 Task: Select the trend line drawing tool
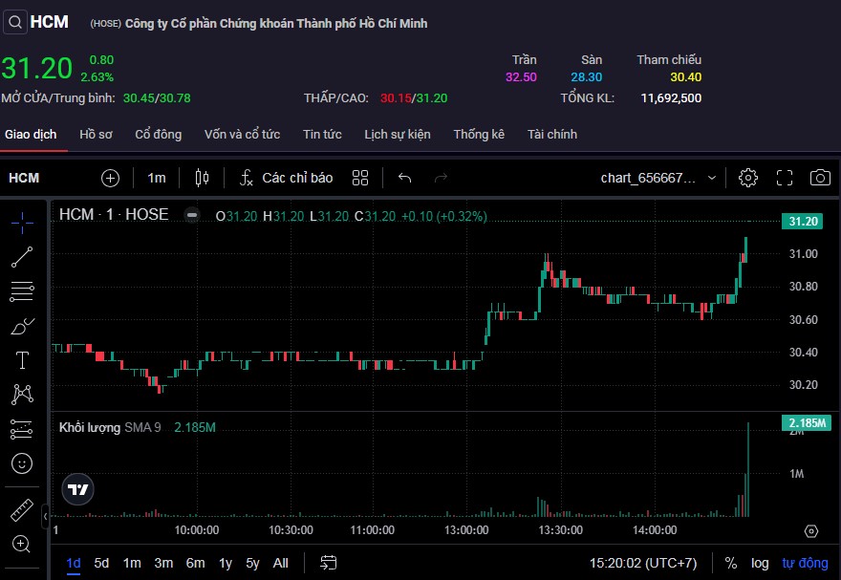22,256
